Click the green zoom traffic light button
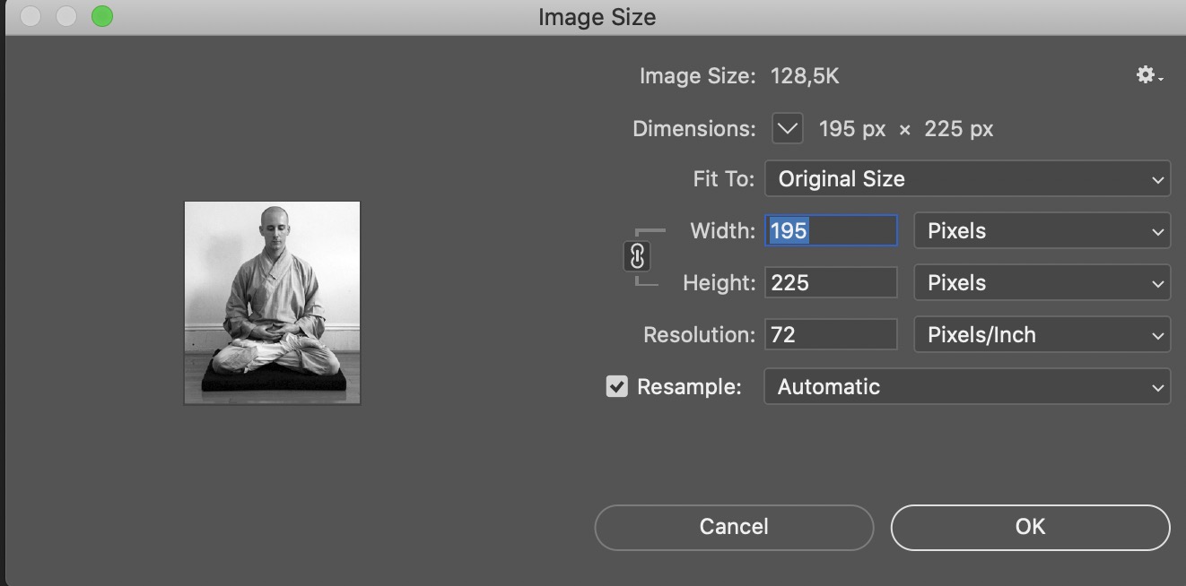 102,15
